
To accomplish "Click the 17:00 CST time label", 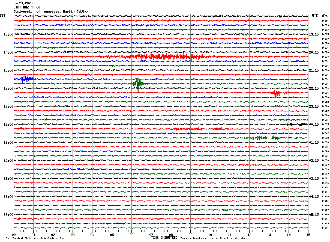I will click(8, 107).
